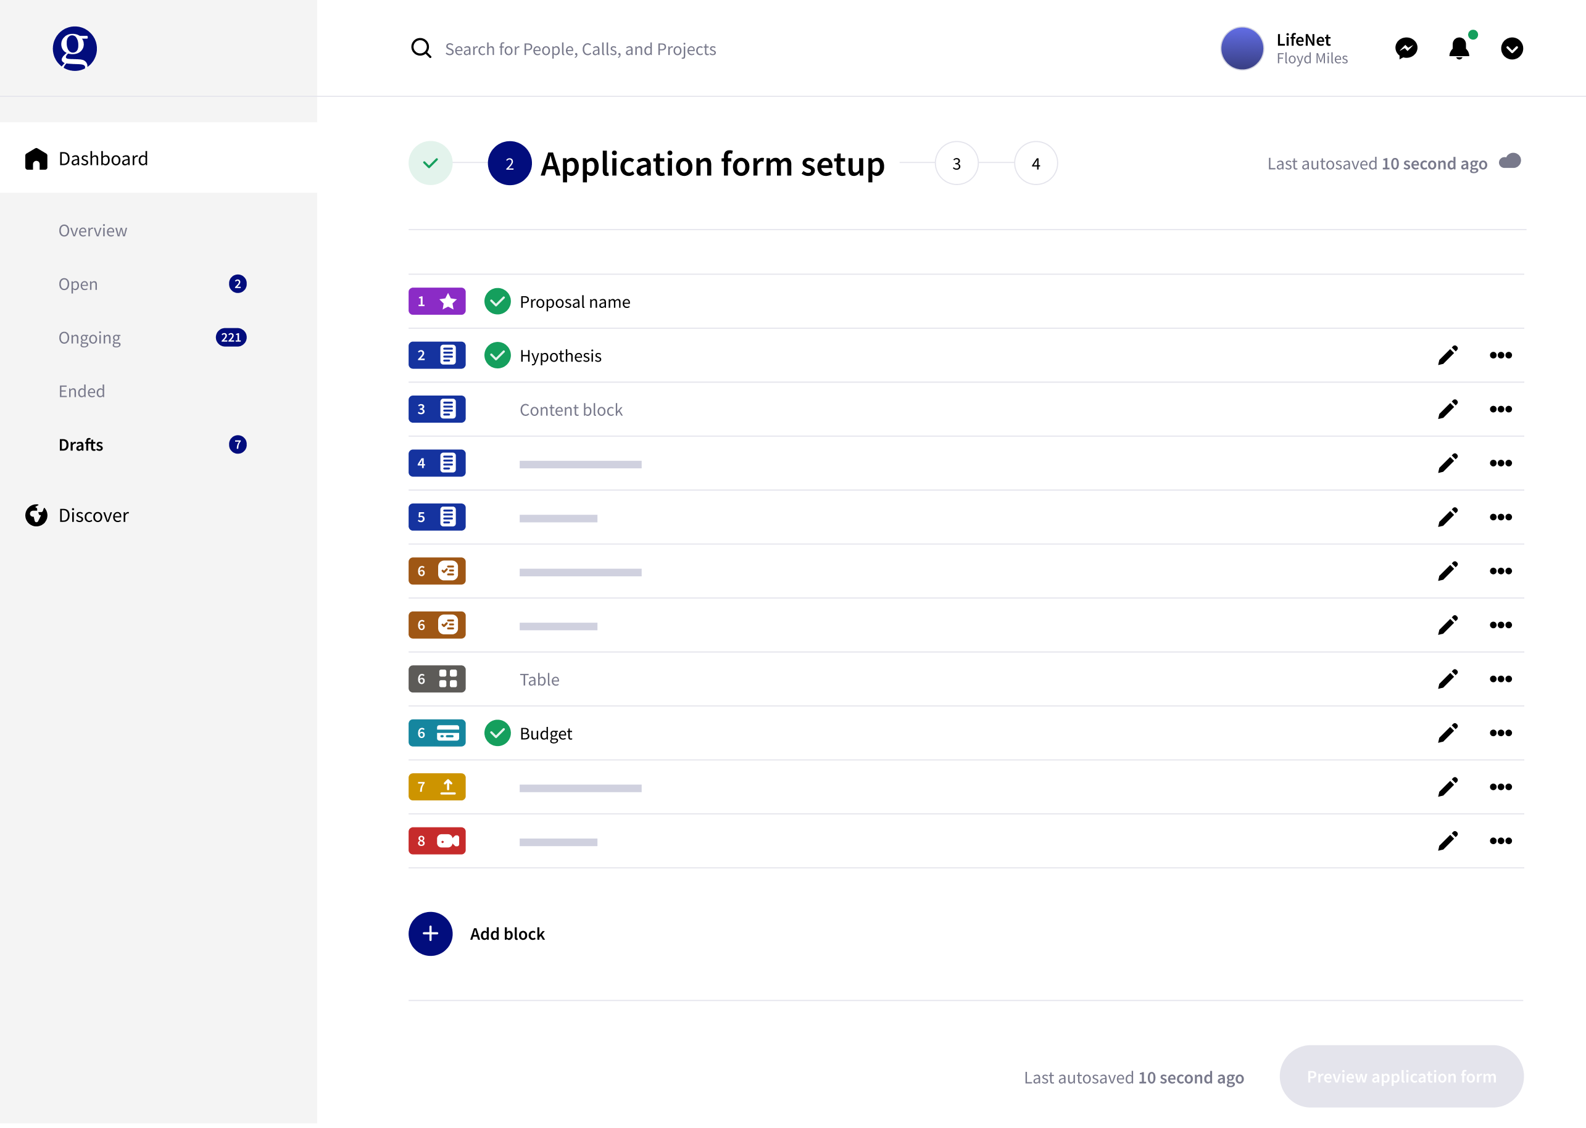Click the purple star block icon
The height and width of the screenshot is (1128, 1586).
click(437, 302)
